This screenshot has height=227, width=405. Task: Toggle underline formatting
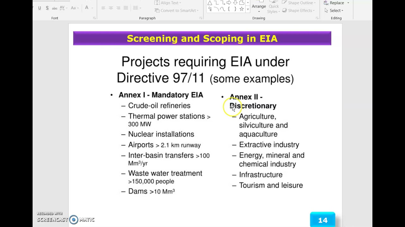pyautogui.click(x=40, y=8)
